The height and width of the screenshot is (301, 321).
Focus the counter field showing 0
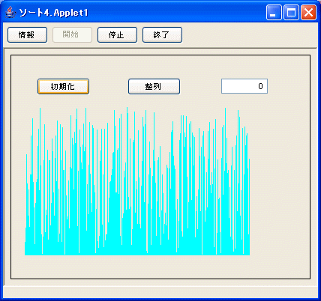[x=244, y=86]
